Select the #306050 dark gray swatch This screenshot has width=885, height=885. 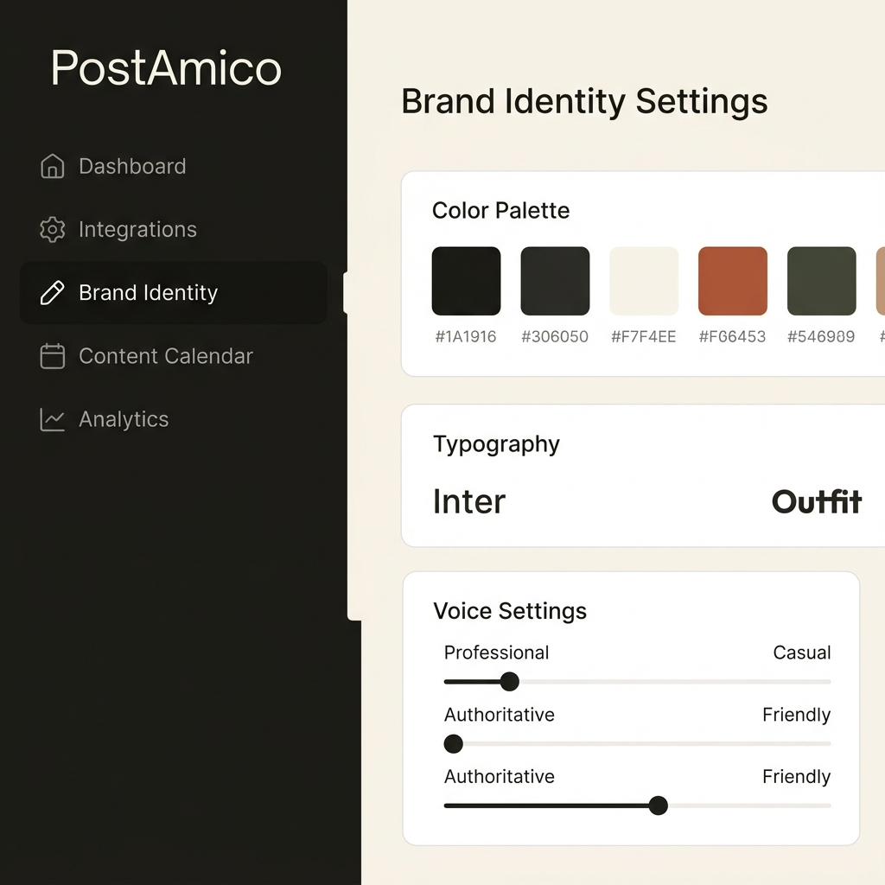click(x=555, y=281)
